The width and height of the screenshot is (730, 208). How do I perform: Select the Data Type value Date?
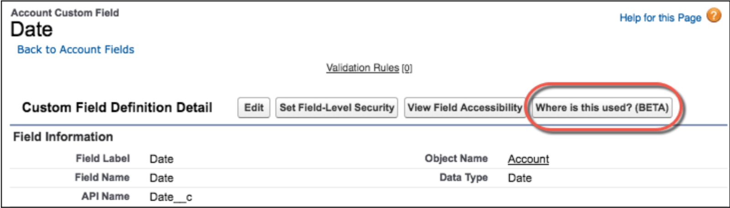pyautogui.click(x=520, y=178)
